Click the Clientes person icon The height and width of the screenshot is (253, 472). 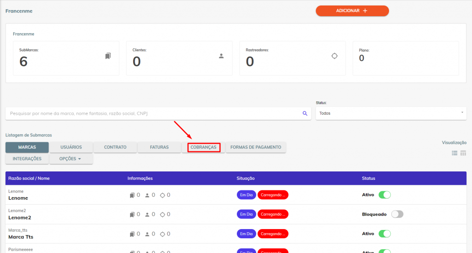point(221,56)
